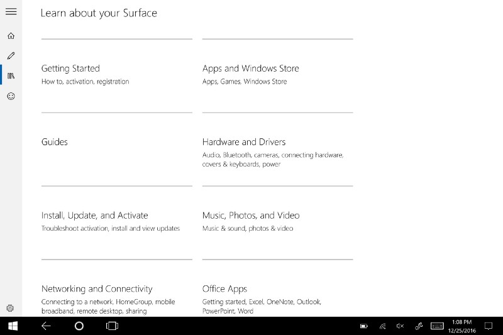The height and width of the screenshot is (335, 503).
Task: Open Cortana circle in the taskbar
Action: pos(79,326)
